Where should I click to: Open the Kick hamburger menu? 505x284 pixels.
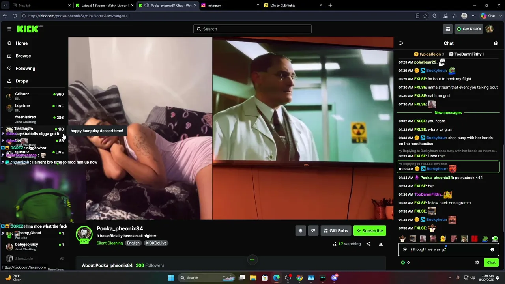pyautogui.click(x=9, y=29)
